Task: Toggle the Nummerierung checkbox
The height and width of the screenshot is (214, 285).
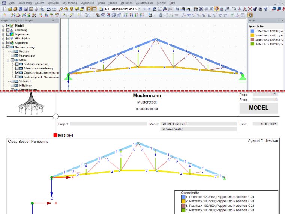Action: pos(8,47)
